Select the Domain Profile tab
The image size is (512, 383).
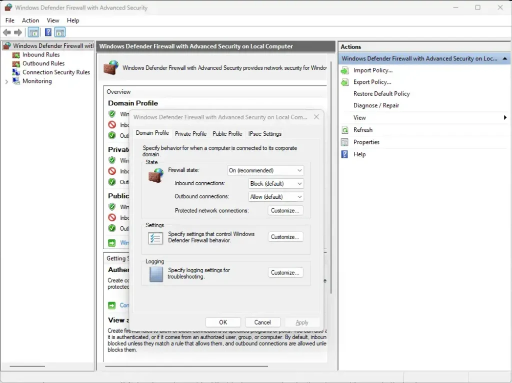click(152, 133)
